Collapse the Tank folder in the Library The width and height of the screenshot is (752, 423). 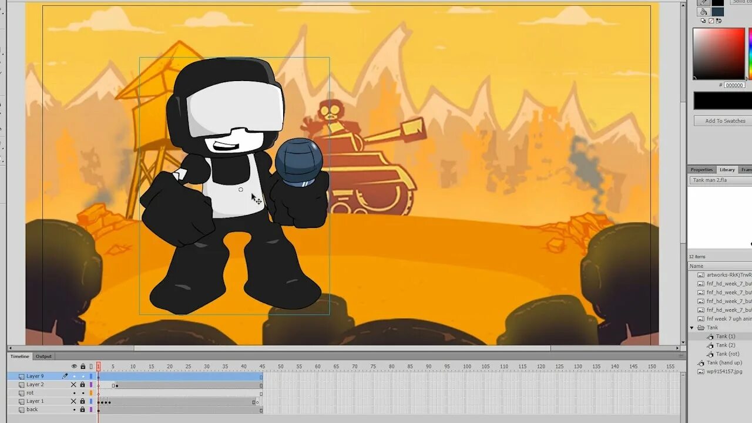click(692, 328)
